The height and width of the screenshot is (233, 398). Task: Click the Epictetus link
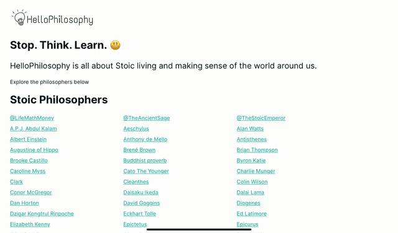click(x=135, y=224)
